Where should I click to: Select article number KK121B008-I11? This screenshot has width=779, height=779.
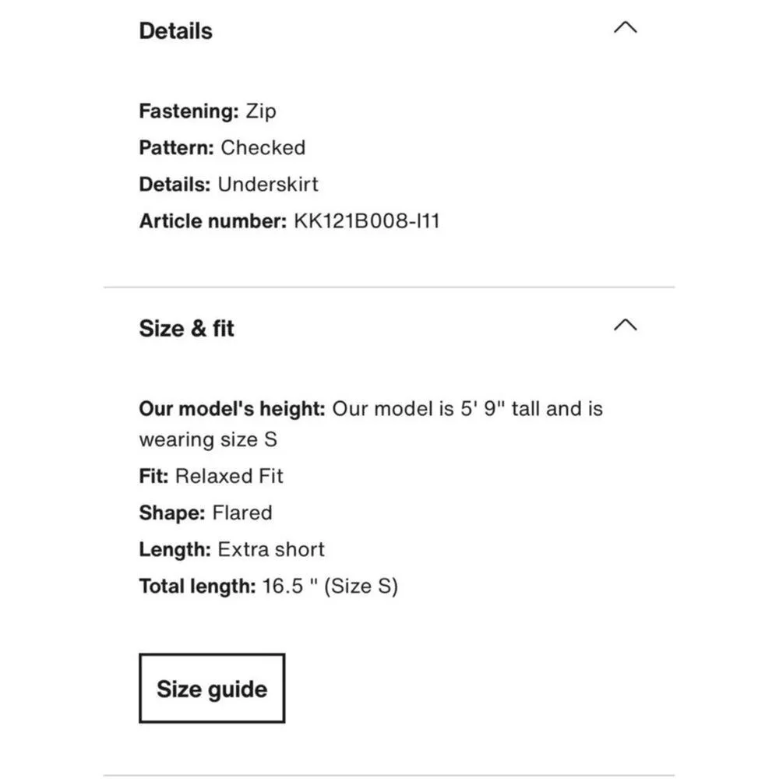point(367,221)
